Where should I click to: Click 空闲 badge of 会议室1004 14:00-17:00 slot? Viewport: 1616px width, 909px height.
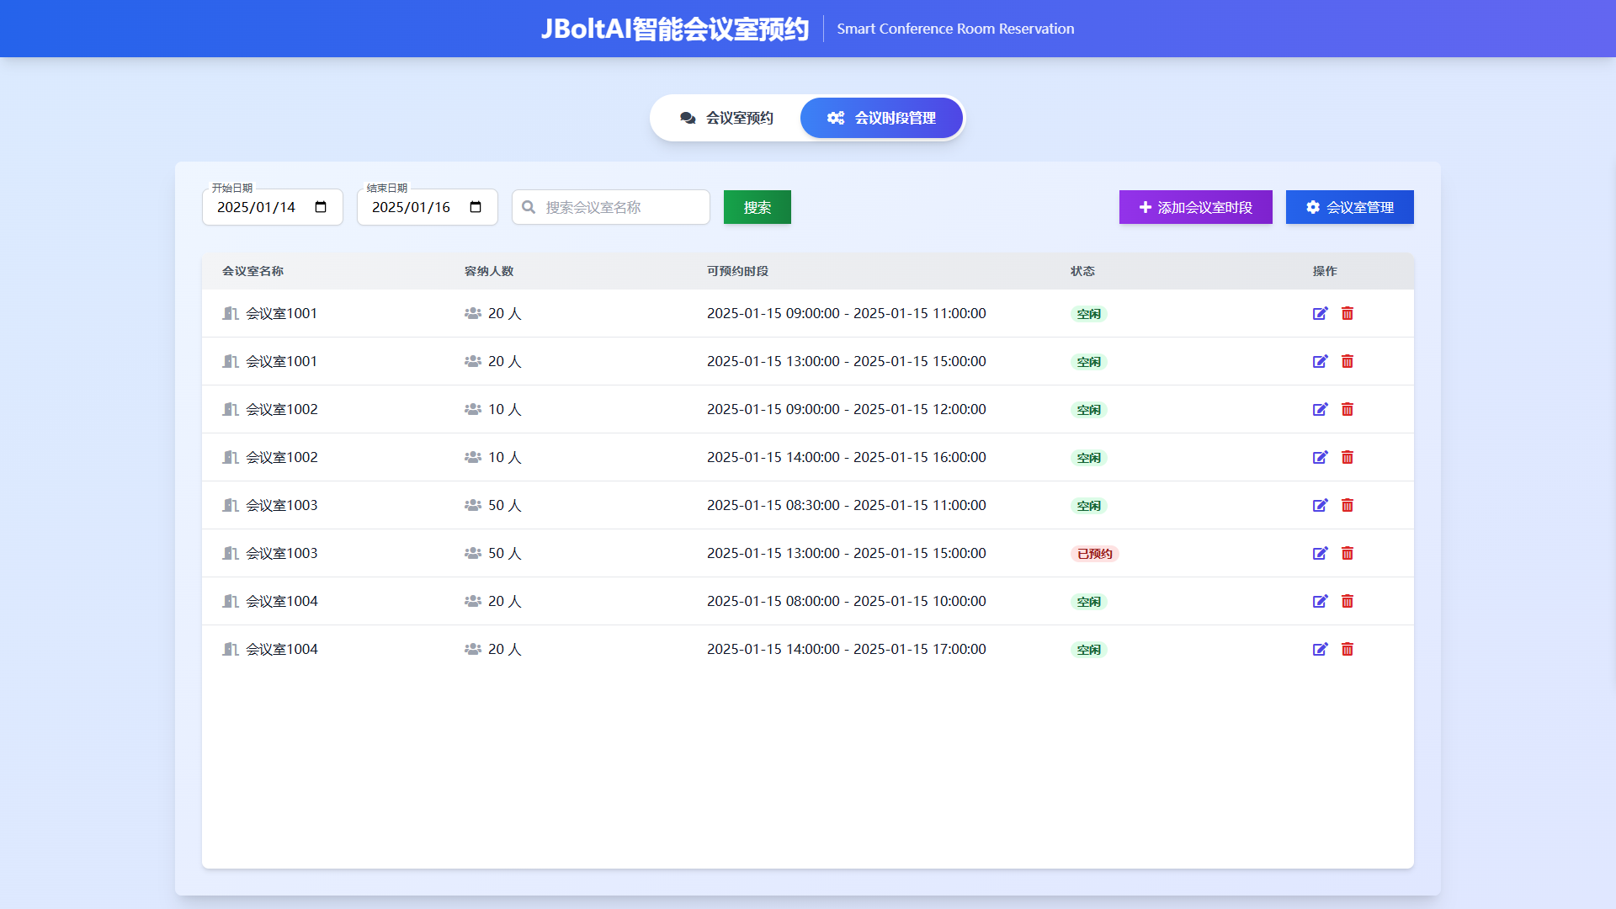(x=1089, y=650)
